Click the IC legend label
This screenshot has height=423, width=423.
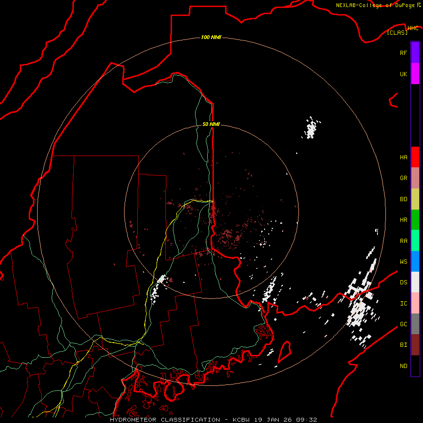[403, 304]
